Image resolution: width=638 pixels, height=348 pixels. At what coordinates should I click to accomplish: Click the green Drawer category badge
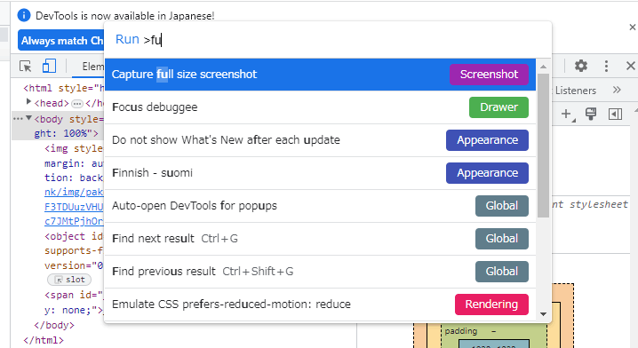point(498,107)
